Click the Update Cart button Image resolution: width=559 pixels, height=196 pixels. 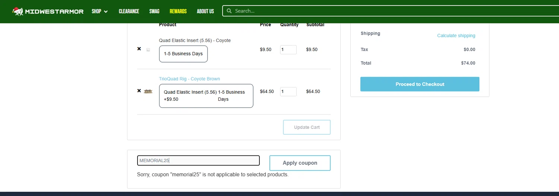tap(307, 127)
